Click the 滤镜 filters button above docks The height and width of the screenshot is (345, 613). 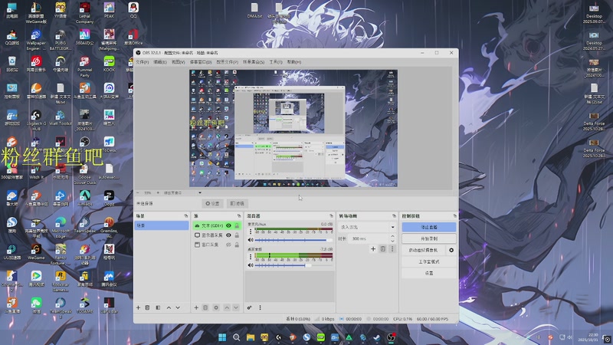coord(238,203)
